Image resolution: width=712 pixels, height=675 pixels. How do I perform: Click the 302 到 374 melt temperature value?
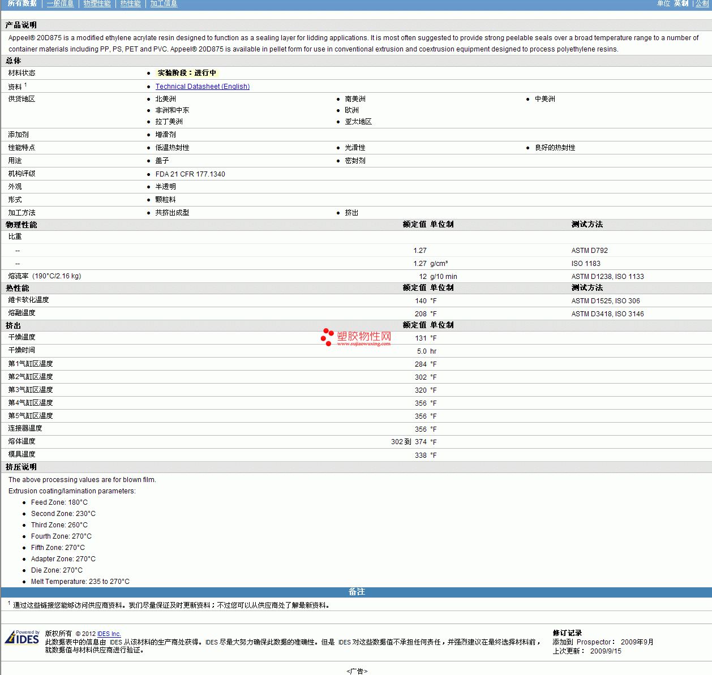pyautogui.click(x=409, y=442)
